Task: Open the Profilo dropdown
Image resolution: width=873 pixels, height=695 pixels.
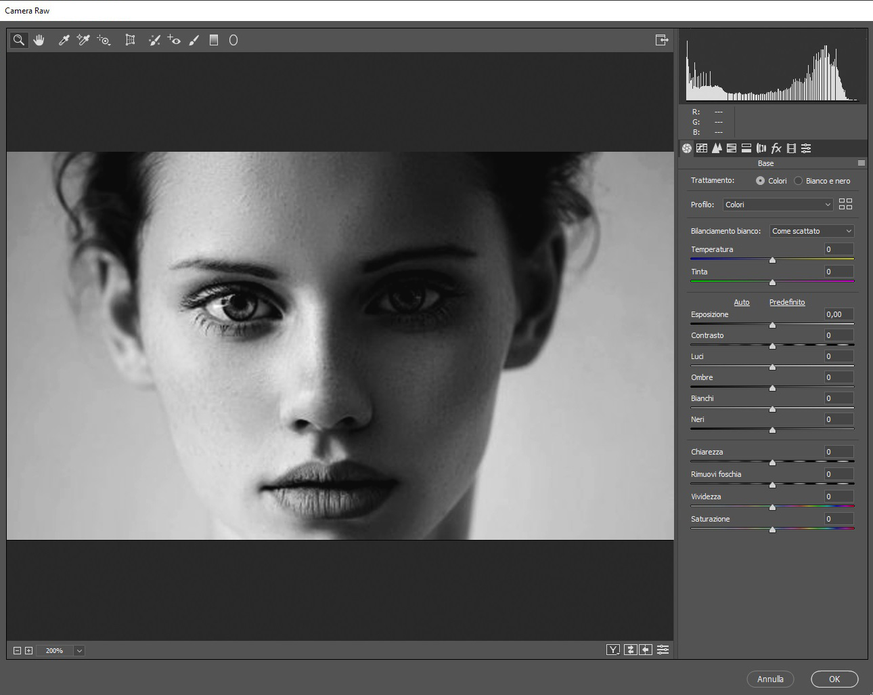Action: pos(778,205)
